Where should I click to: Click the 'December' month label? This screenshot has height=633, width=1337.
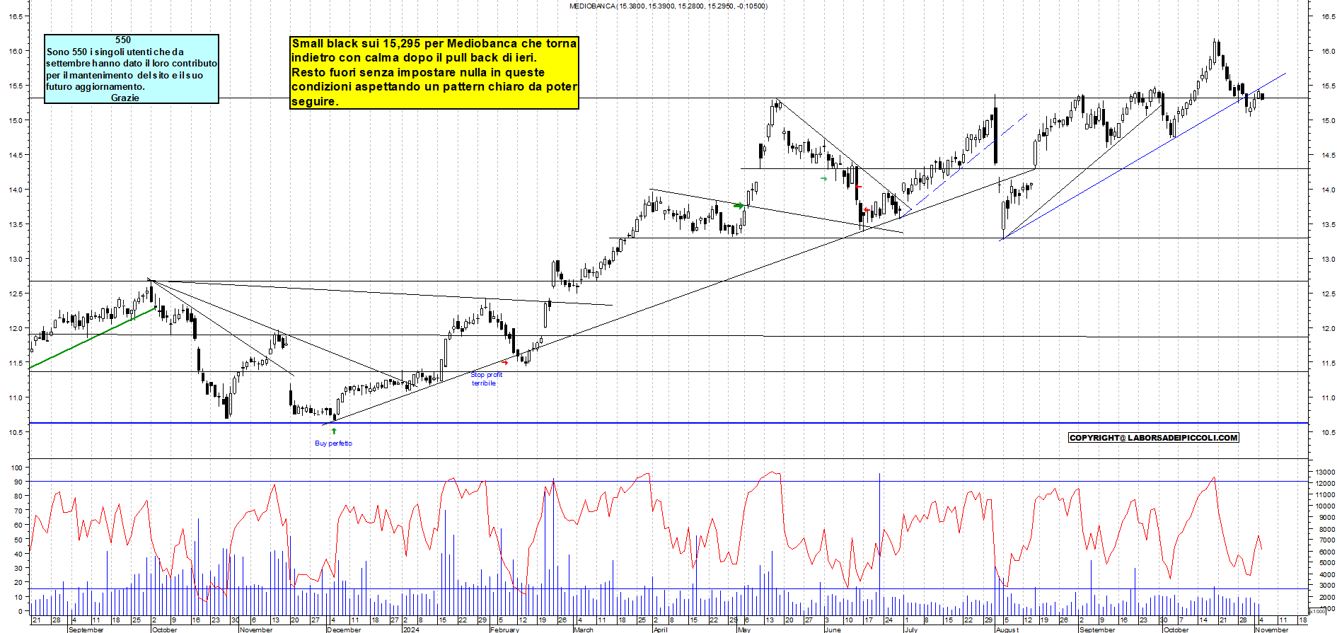[344, 629]
